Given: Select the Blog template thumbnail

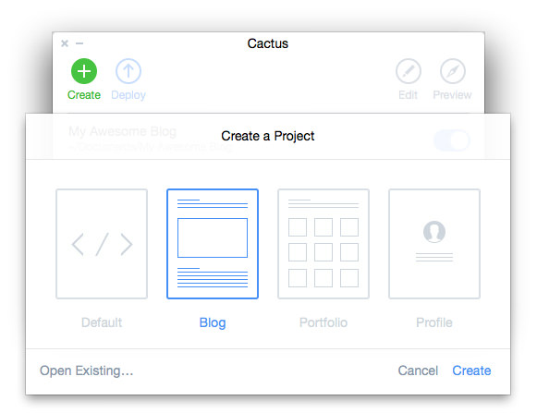Looking at the screenshot, I should tap(213, 244).
